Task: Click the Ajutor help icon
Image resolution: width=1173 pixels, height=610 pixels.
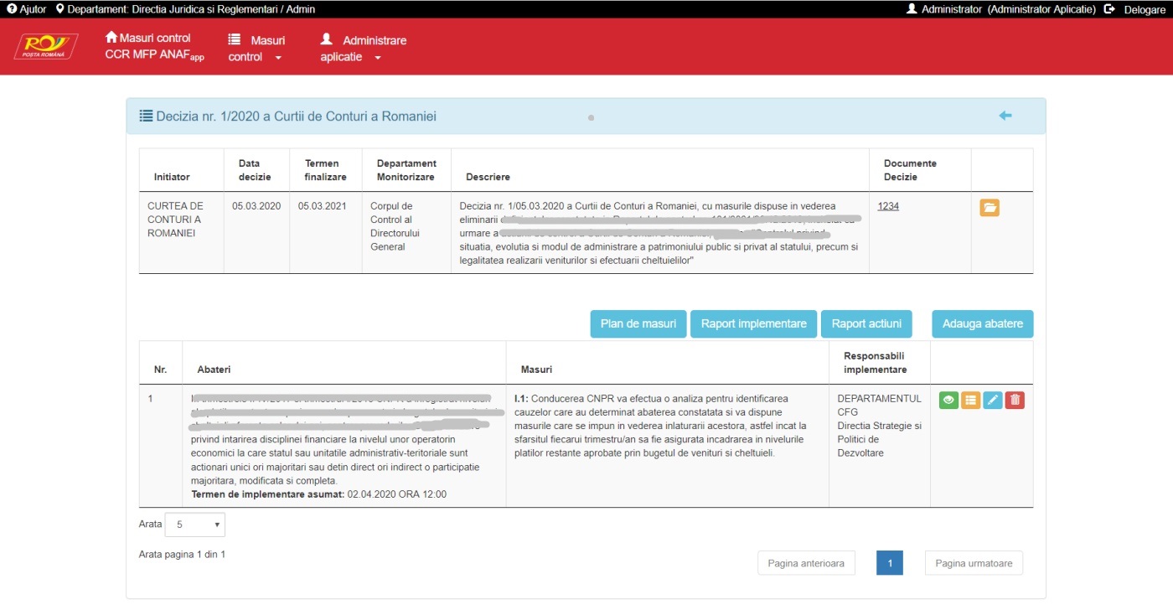Action: pos(12,9)
